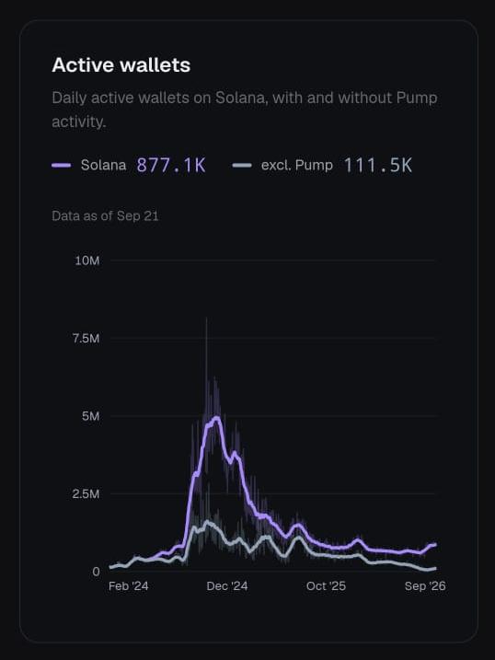Click the Feb '24 x-axis tick label
Image resolution: width=495 pixels, height=660 pixels.
point(128,586)
